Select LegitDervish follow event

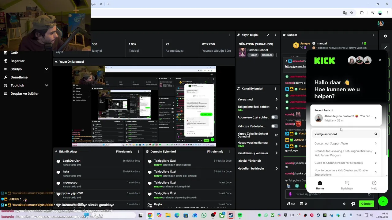[98, 163]
